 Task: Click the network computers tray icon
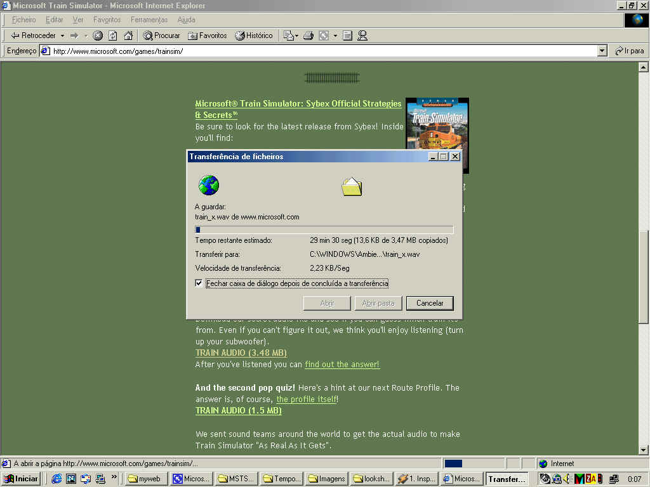[x=614, y=479]
